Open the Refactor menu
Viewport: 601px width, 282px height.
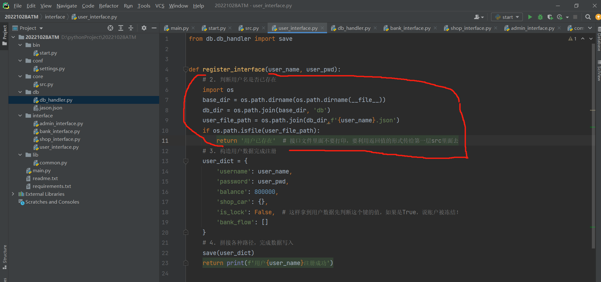tap(109, 6)
